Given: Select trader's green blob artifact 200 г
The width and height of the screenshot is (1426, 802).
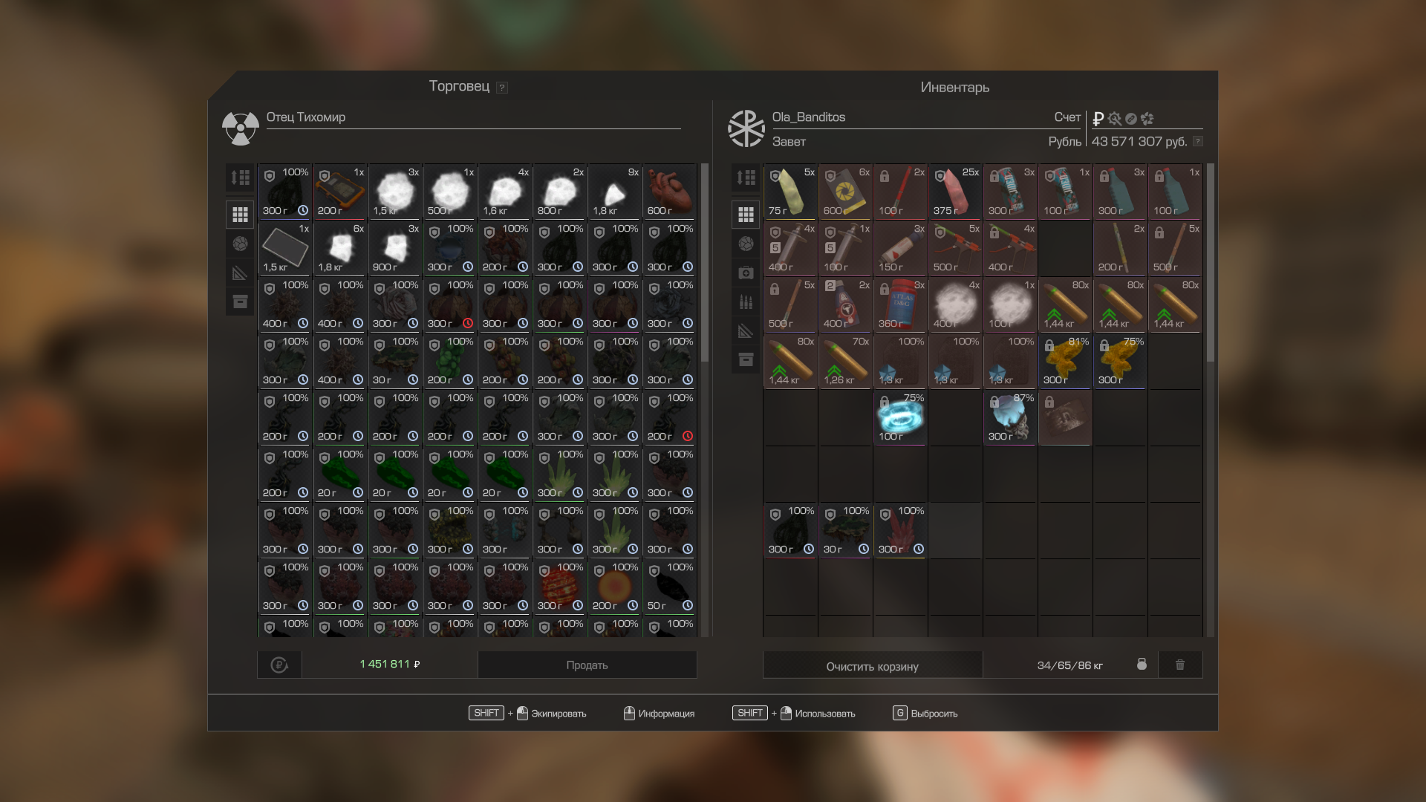Looking at the screenshot, I should pyautogui.click(x=450, y=361).
